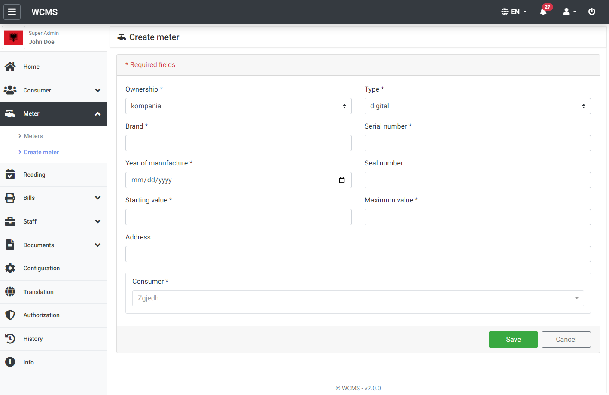Screen dimensions: 609x395
Task: Focus the Serial number input field
Action: point(478,143)
